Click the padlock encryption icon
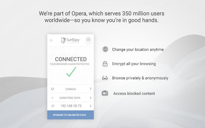This screenshot has width=205, height=128. point(105,64)
